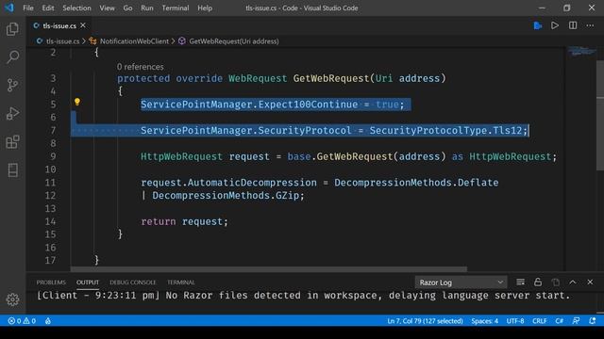This screenshot has height=339, width=604.
Task: Toggle output scroll lock
Action: click(538, 282)
